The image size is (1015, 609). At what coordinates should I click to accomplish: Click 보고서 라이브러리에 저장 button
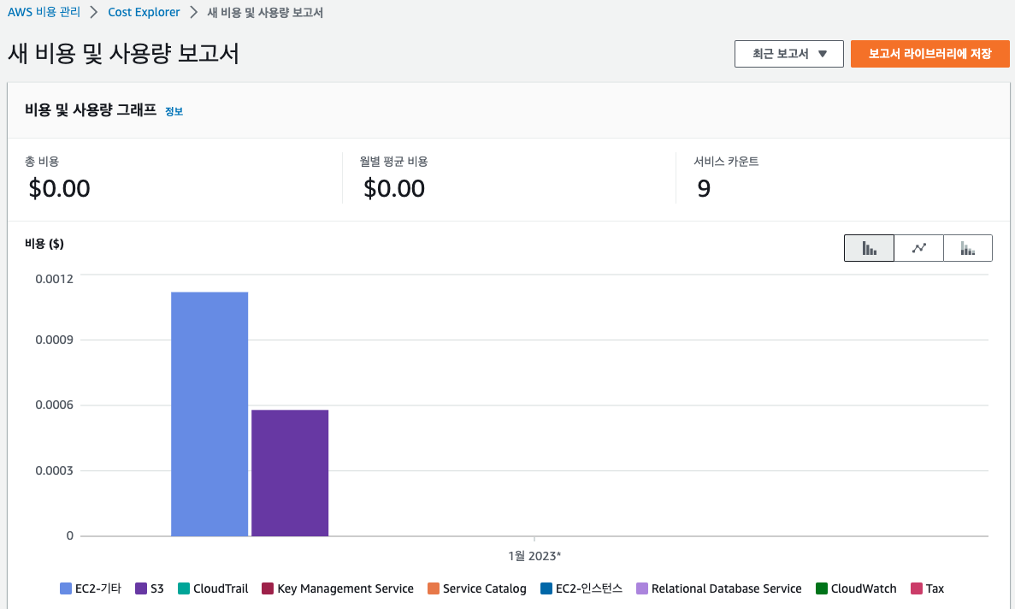tap(930, 54)
